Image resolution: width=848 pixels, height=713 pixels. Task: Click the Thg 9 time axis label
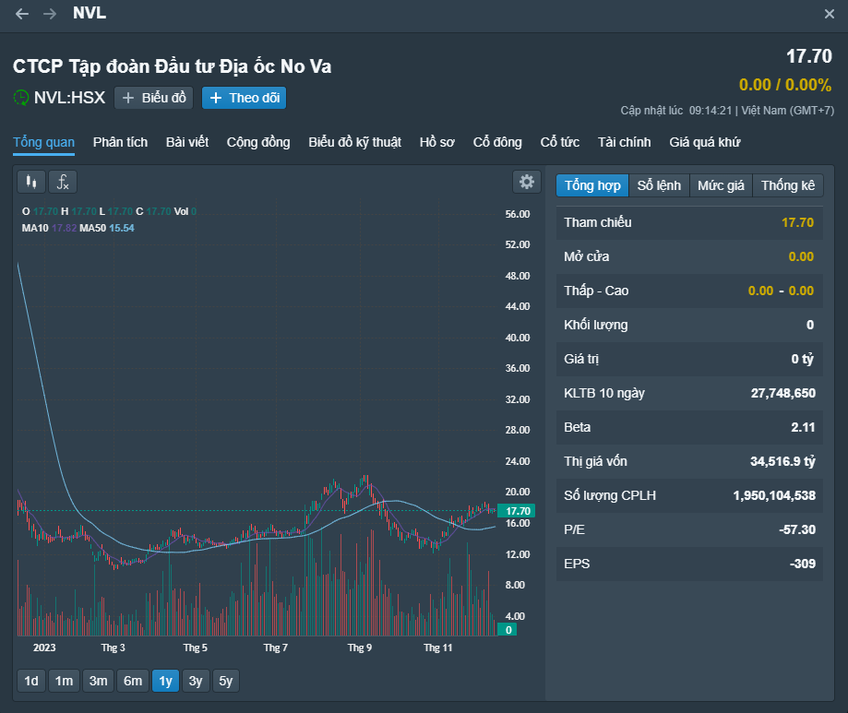(x=360, y=648)
